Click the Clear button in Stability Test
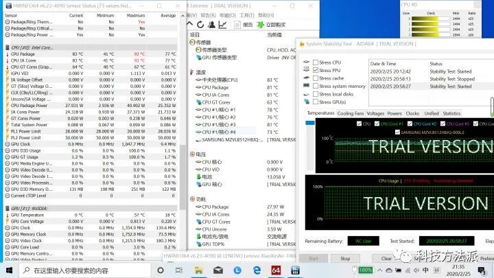Viewport: 494px width, 278px height. (x=386, y=259)
